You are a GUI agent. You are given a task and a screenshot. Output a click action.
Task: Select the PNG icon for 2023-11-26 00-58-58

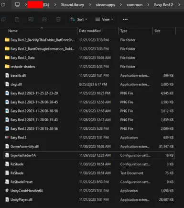tap(7, 111)
